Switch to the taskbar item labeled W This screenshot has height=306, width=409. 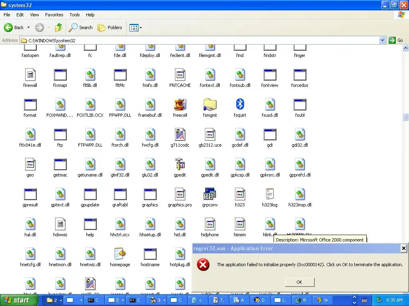(322, 300)
